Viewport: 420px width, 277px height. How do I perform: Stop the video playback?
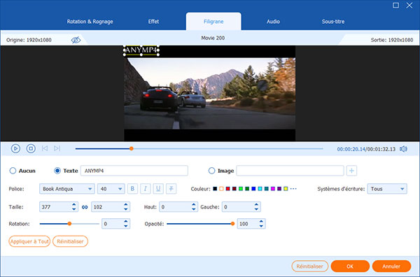(31, 148)
